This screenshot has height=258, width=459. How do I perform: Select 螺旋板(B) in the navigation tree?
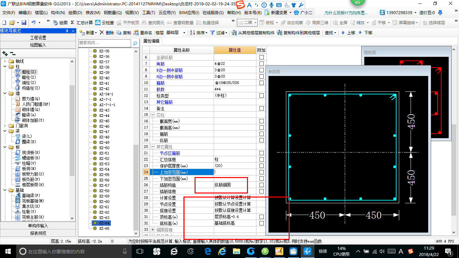tap(31, 158)
